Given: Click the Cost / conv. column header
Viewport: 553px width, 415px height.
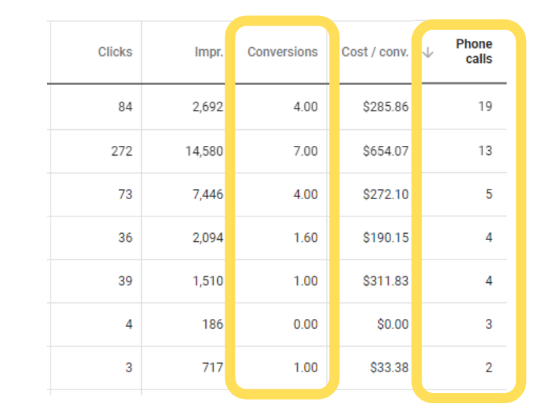Looking at the screenshot, I should [375, 52].
